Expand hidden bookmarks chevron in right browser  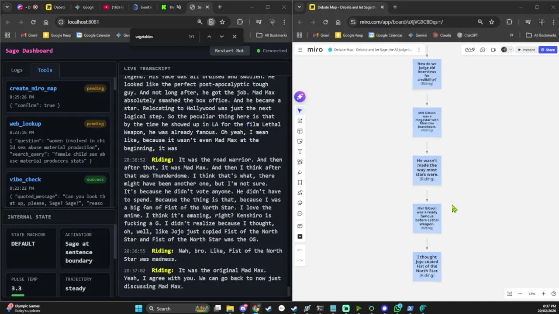click(x=511, y=35)
